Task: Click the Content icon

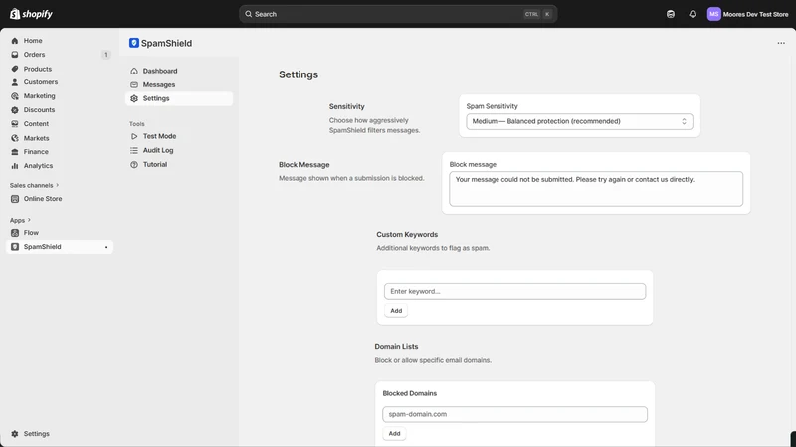Action: [15, 123]
